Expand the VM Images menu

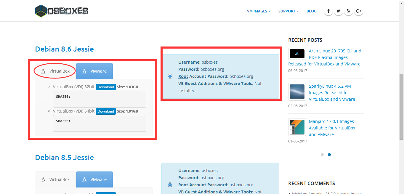tap(259, 11)
